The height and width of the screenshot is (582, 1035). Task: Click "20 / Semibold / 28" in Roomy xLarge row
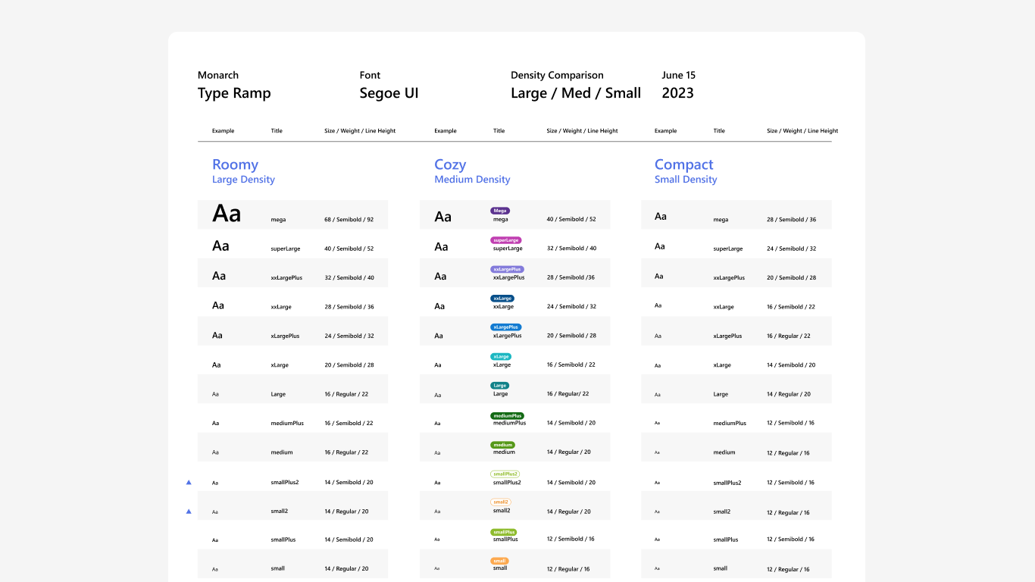pos(349,365)
